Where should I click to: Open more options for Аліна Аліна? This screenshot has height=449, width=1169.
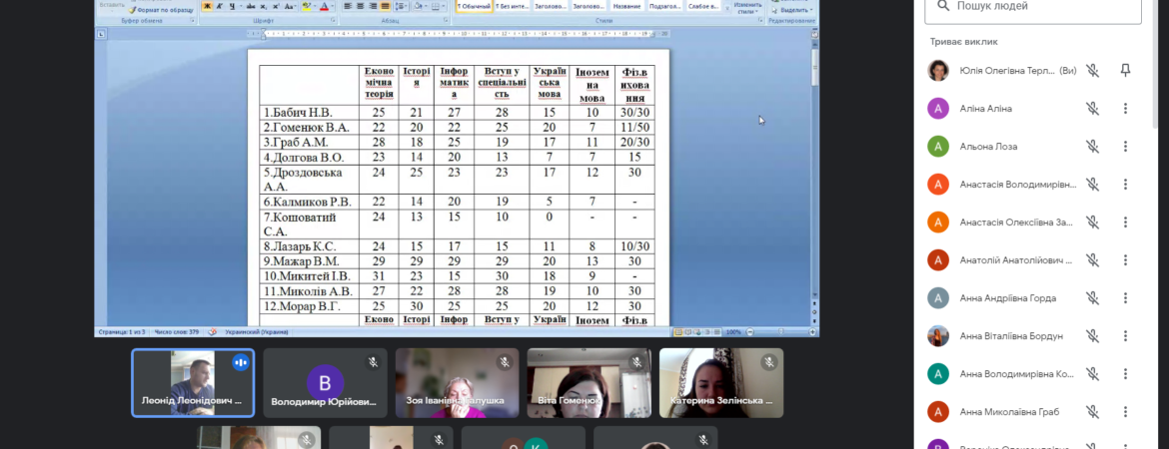(1125, 109)
